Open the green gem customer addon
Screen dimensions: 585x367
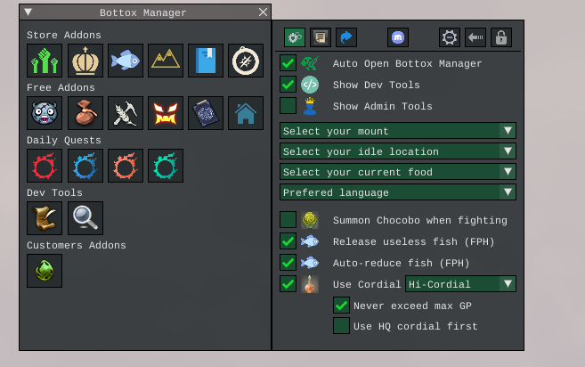[45, 271]
